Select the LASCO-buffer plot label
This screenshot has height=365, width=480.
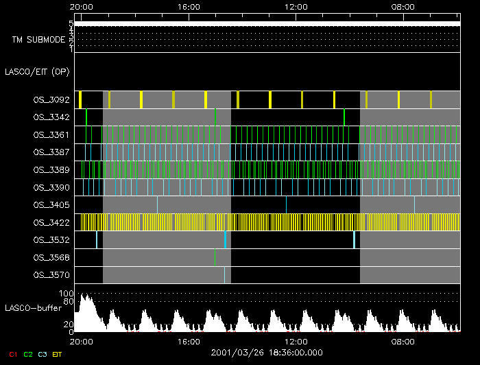(x=34, y=307)
